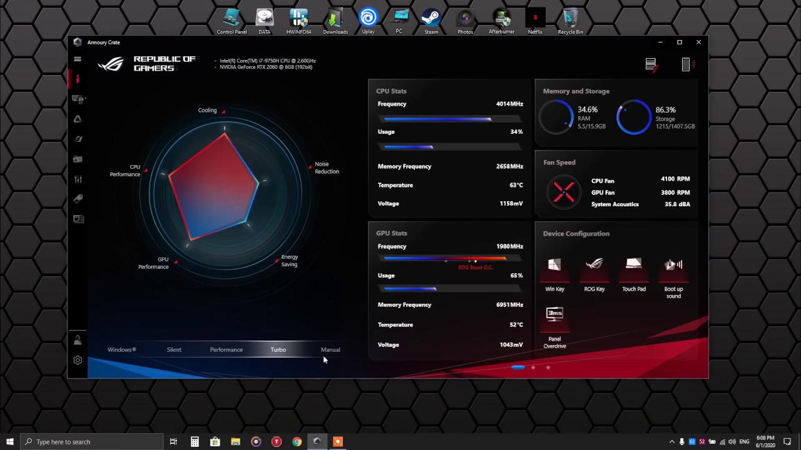
Task: Open Google Chrome from the taskbar
Action: pos(297,442)
